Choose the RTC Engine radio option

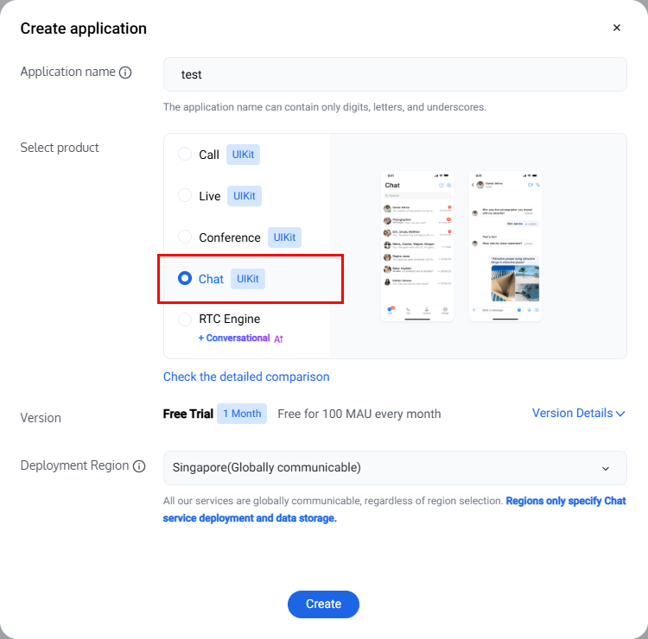click(x=185, y=319)
